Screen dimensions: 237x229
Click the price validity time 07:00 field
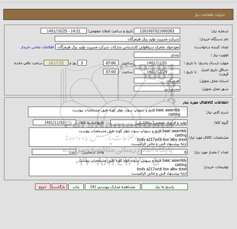[x=110, y=72]
